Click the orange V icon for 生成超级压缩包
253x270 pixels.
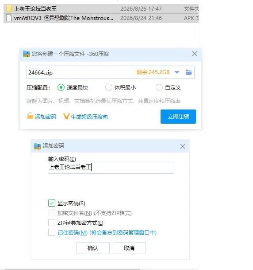tap(66, 116)
